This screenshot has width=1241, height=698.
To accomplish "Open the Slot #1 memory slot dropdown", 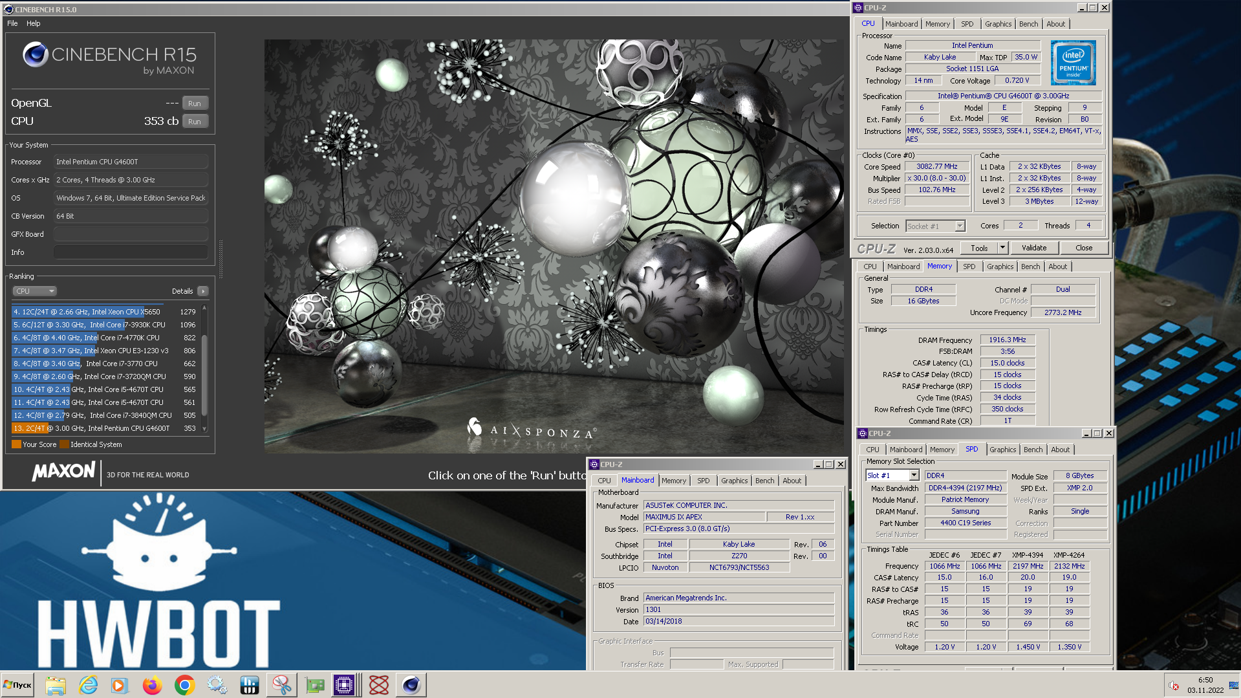I will click(892, 475).
